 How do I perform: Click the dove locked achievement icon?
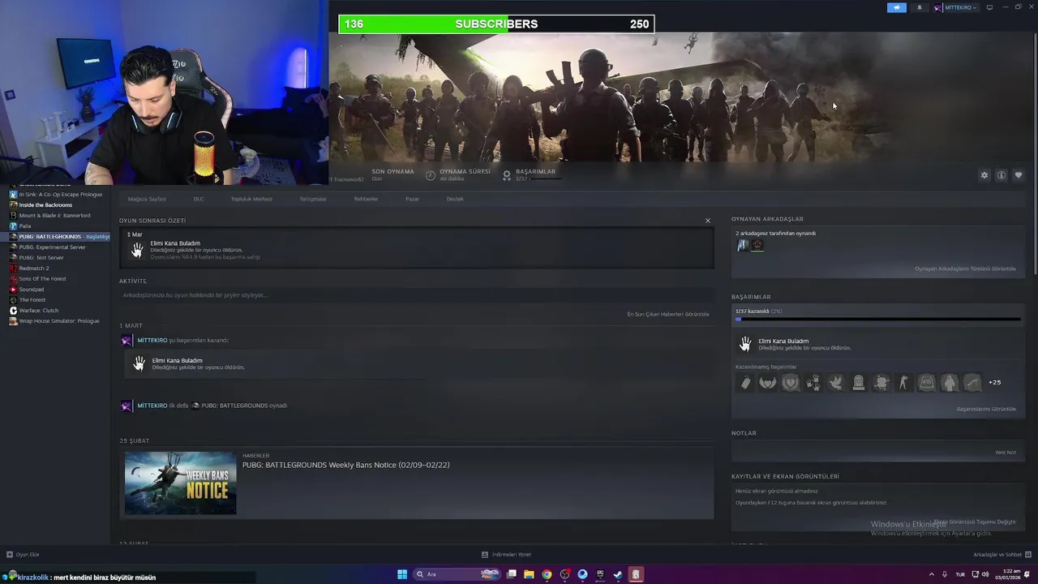tap(836, 383)
